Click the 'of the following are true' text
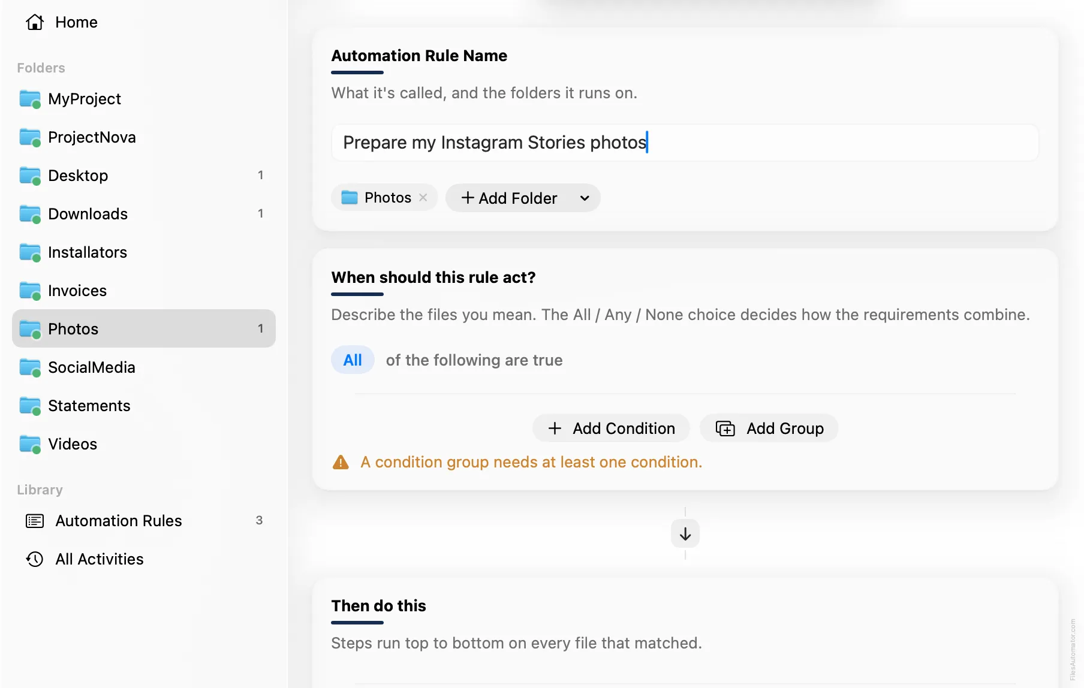 [x=474, y=360]
